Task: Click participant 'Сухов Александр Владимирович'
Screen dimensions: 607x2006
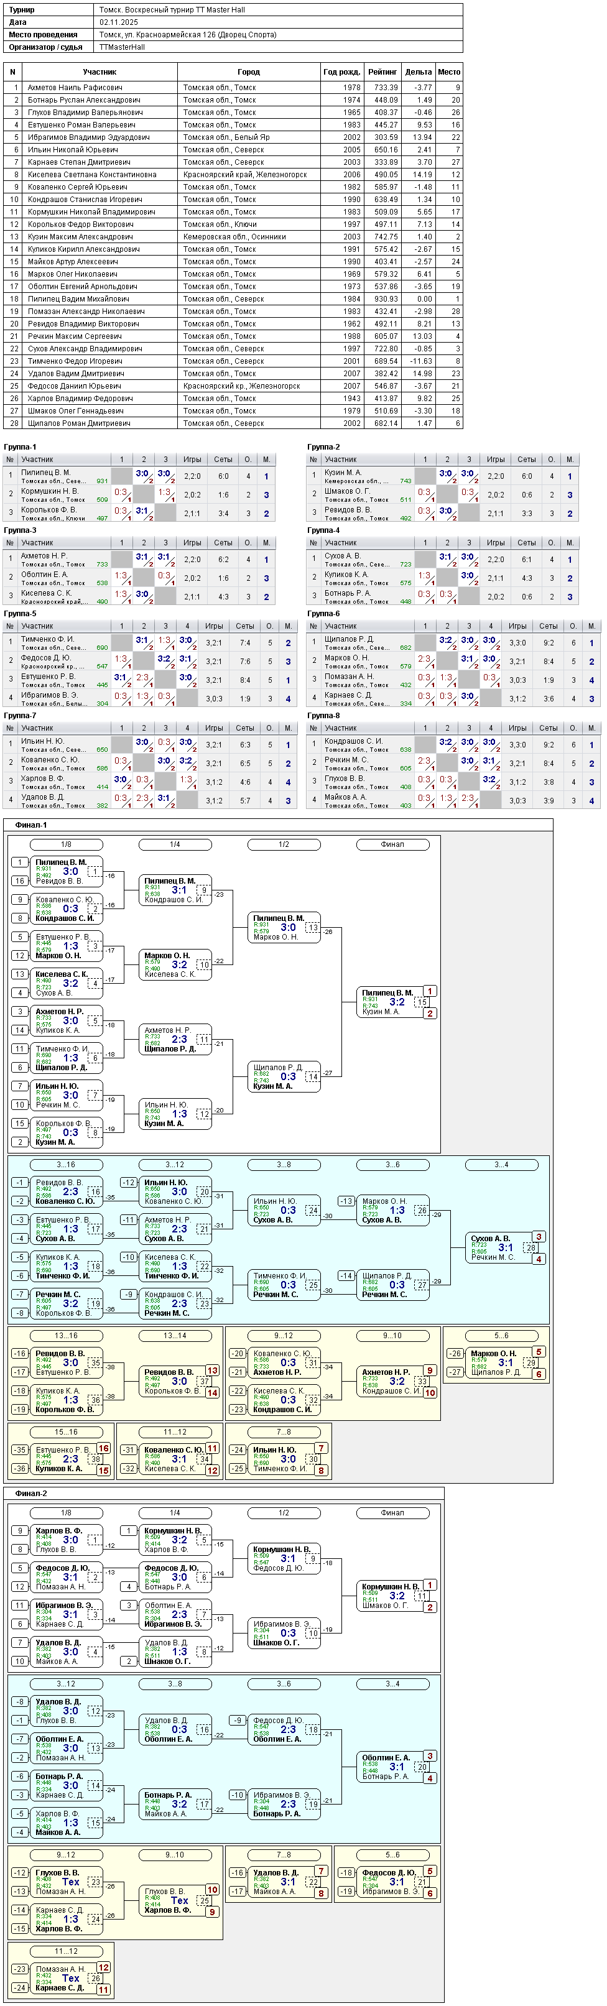Action: 84,349
